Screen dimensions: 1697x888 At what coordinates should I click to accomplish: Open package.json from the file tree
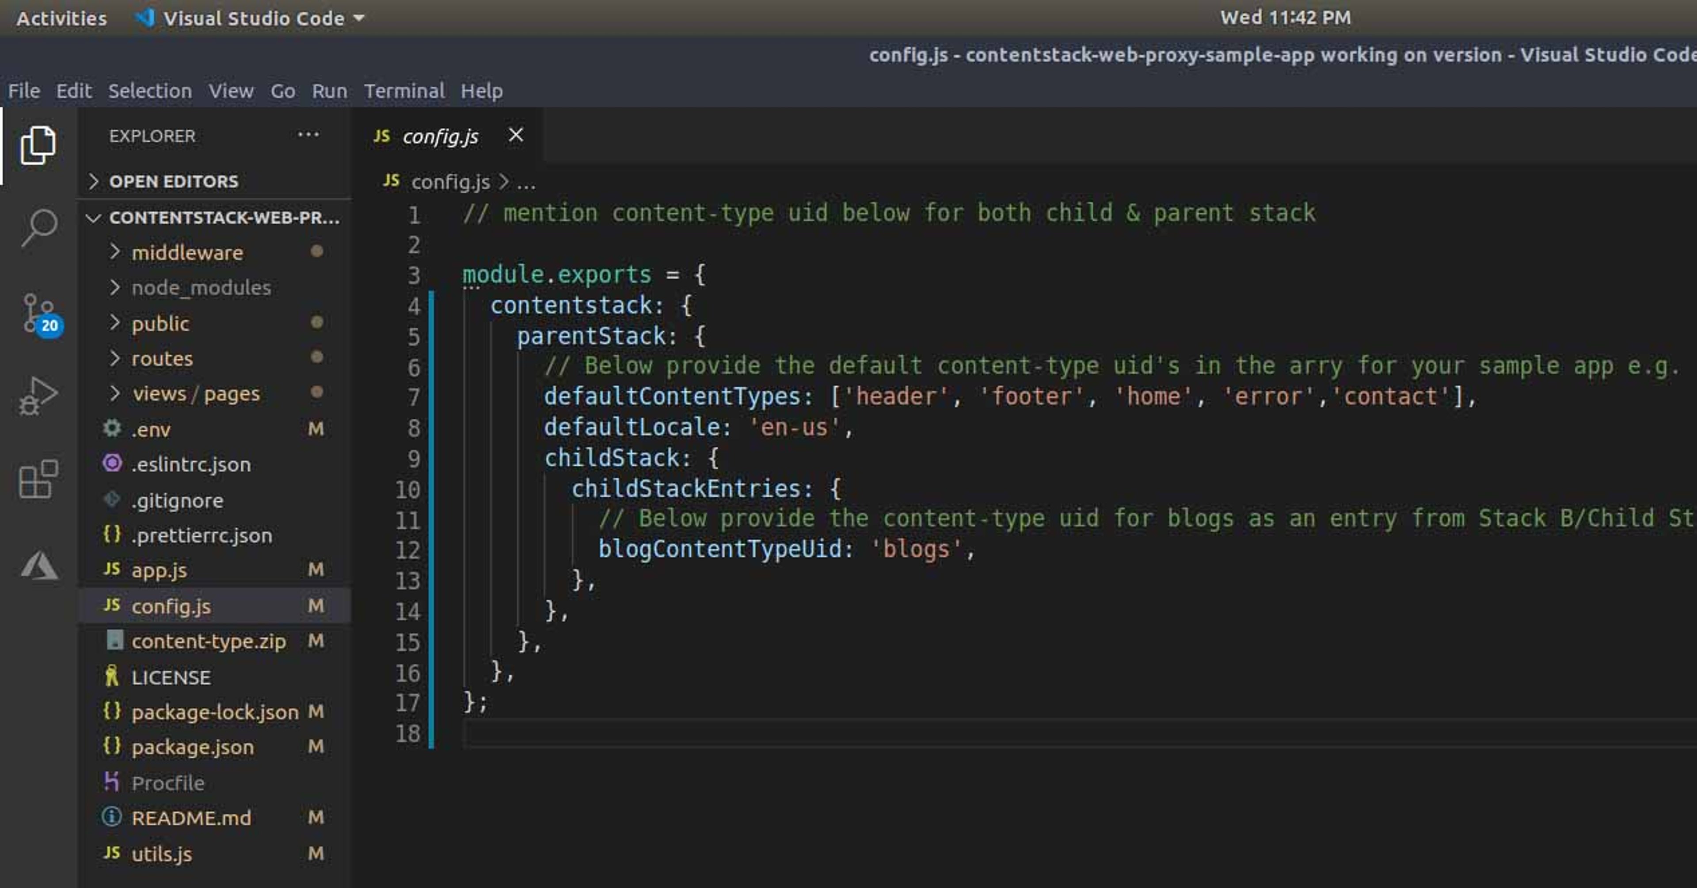pyautogui.click(x=192, y=747)
